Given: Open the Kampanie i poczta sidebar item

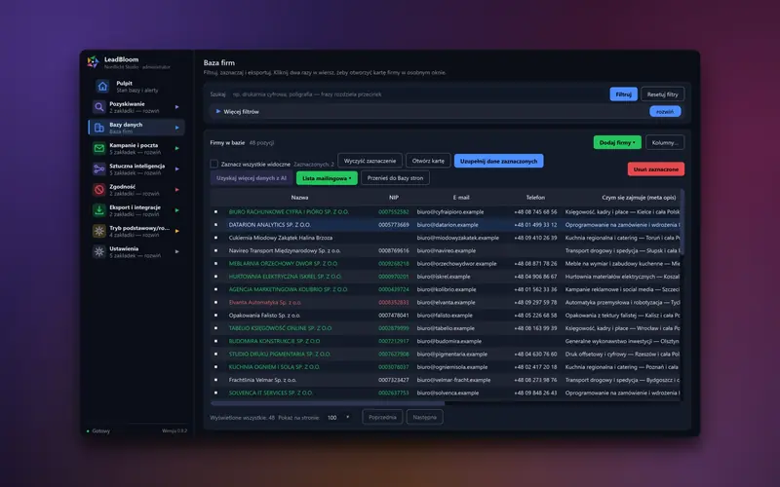Looking at the screenshot, I should point(136,149).
